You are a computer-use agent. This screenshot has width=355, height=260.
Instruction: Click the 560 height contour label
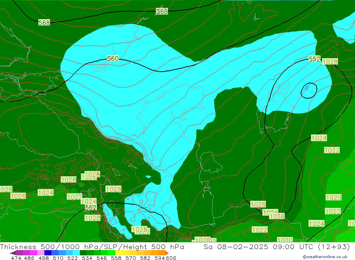click(113, 59)
